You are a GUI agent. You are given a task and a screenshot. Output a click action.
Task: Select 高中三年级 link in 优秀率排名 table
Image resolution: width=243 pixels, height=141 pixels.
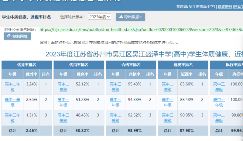12,118
